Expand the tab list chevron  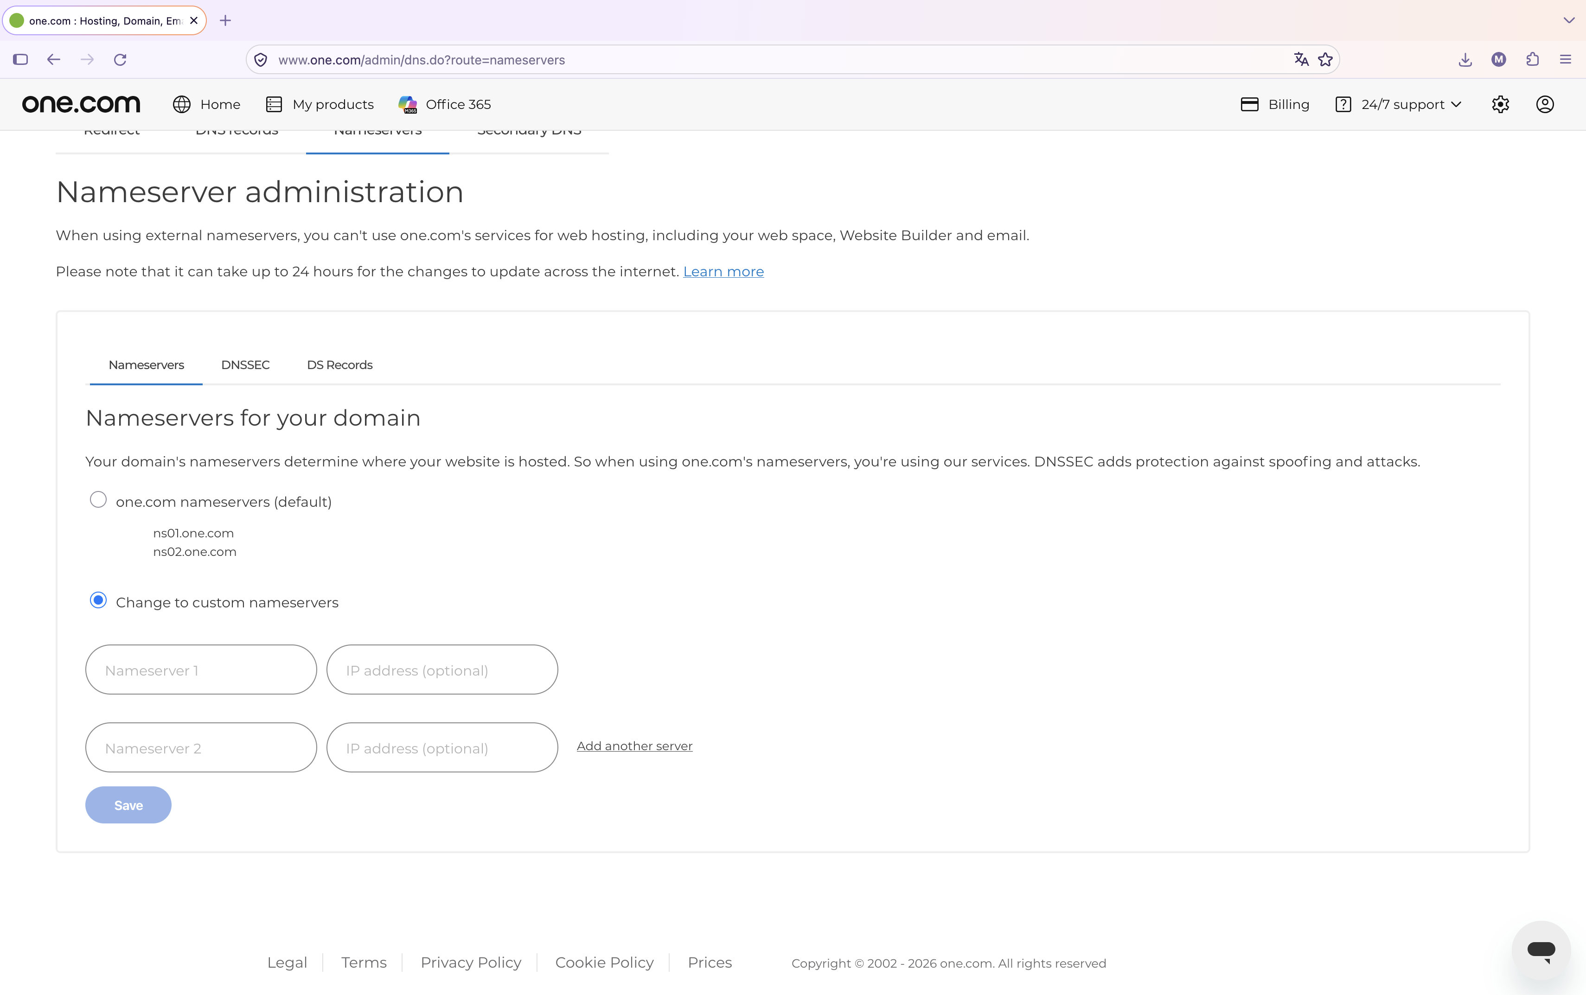1569,20
